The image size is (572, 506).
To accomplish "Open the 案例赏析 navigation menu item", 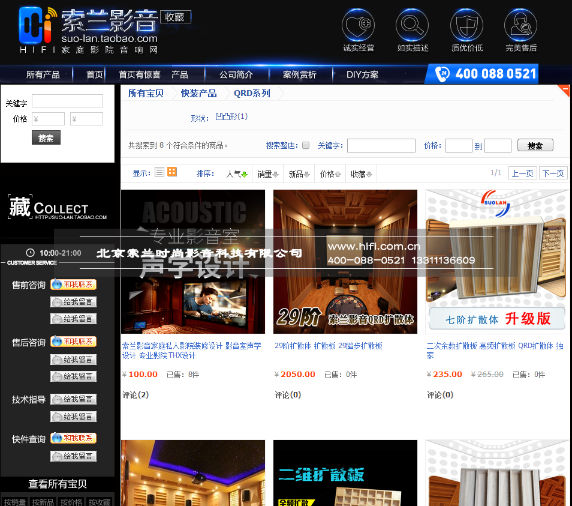I will pos(299,74).
